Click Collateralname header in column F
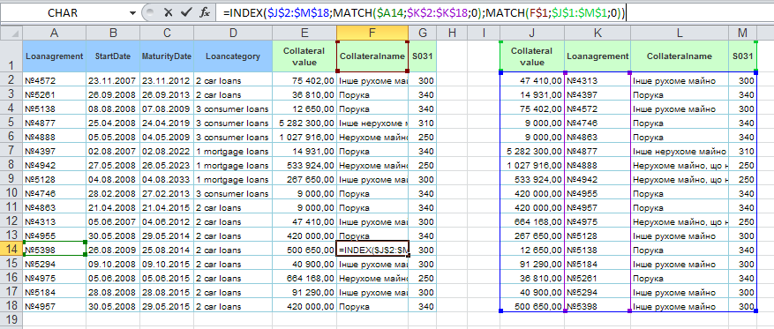774x329 pixels. (x=372, y=56)
